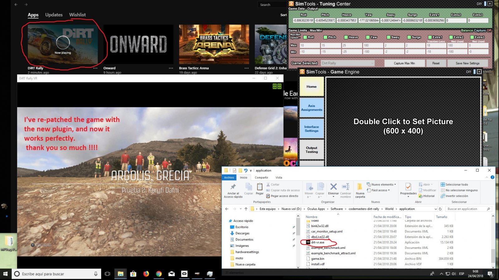Click Seleccionar todo icon
Screen dimensions: 499x280
coord(443,184)
